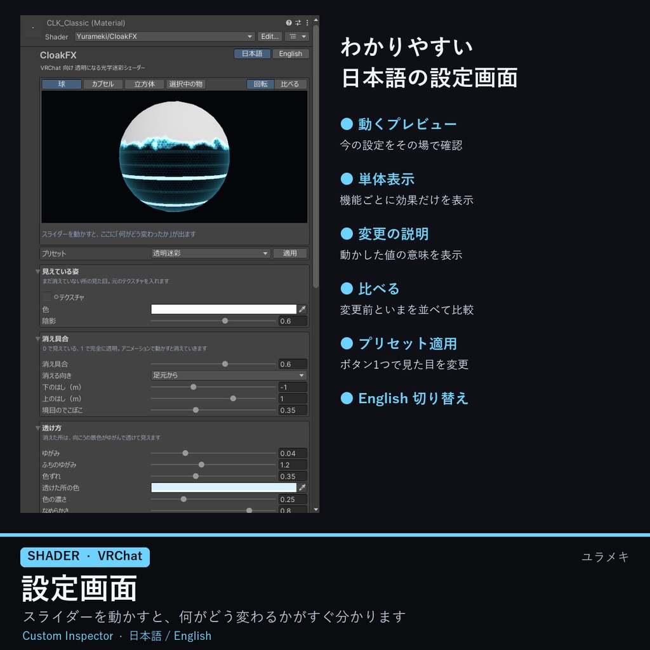The width and height of the screenshot is (650, 650).
Task: Open the 消える向き 足元から dropdown
Action: (229, 375)
